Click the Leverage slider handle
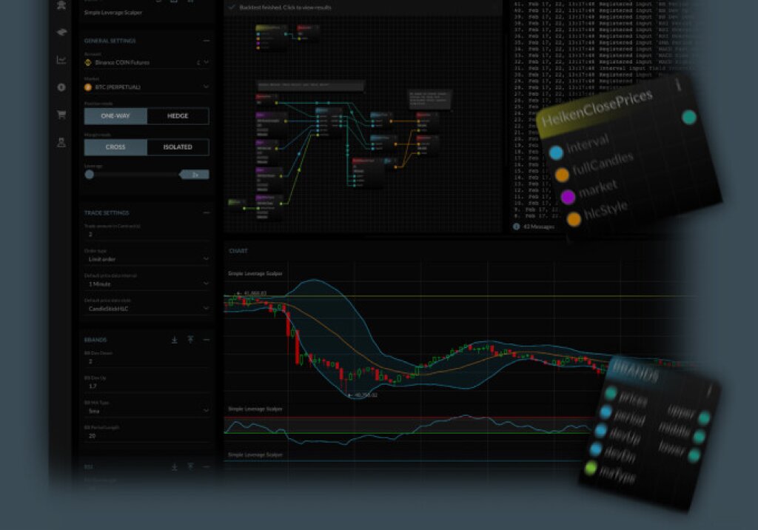The width and height of the screenshot is (758, 530). click(90, 175)
